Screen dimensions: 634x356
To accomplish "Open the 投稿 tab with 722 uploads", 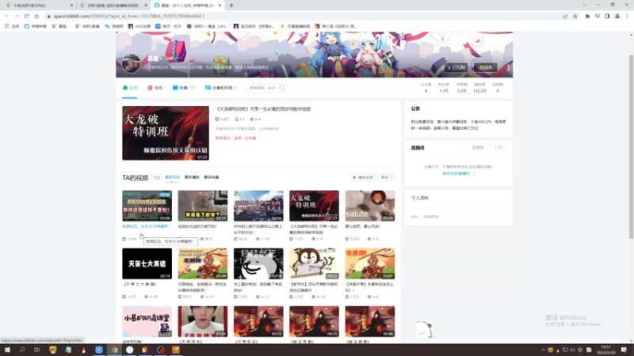I will 184,88.
